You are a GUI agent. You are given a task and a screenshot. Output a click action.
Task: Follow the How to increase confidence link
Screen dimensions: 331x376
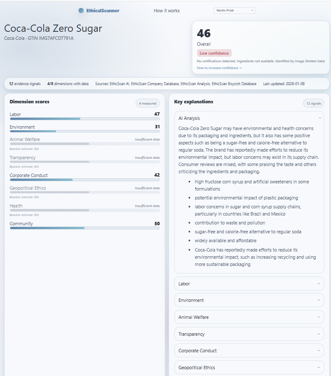[x=218, y=67]
